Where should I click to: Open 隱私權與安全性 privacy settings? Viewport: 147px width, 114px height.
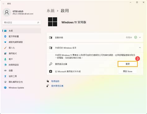pyautogui.click(x=21, y=82)
